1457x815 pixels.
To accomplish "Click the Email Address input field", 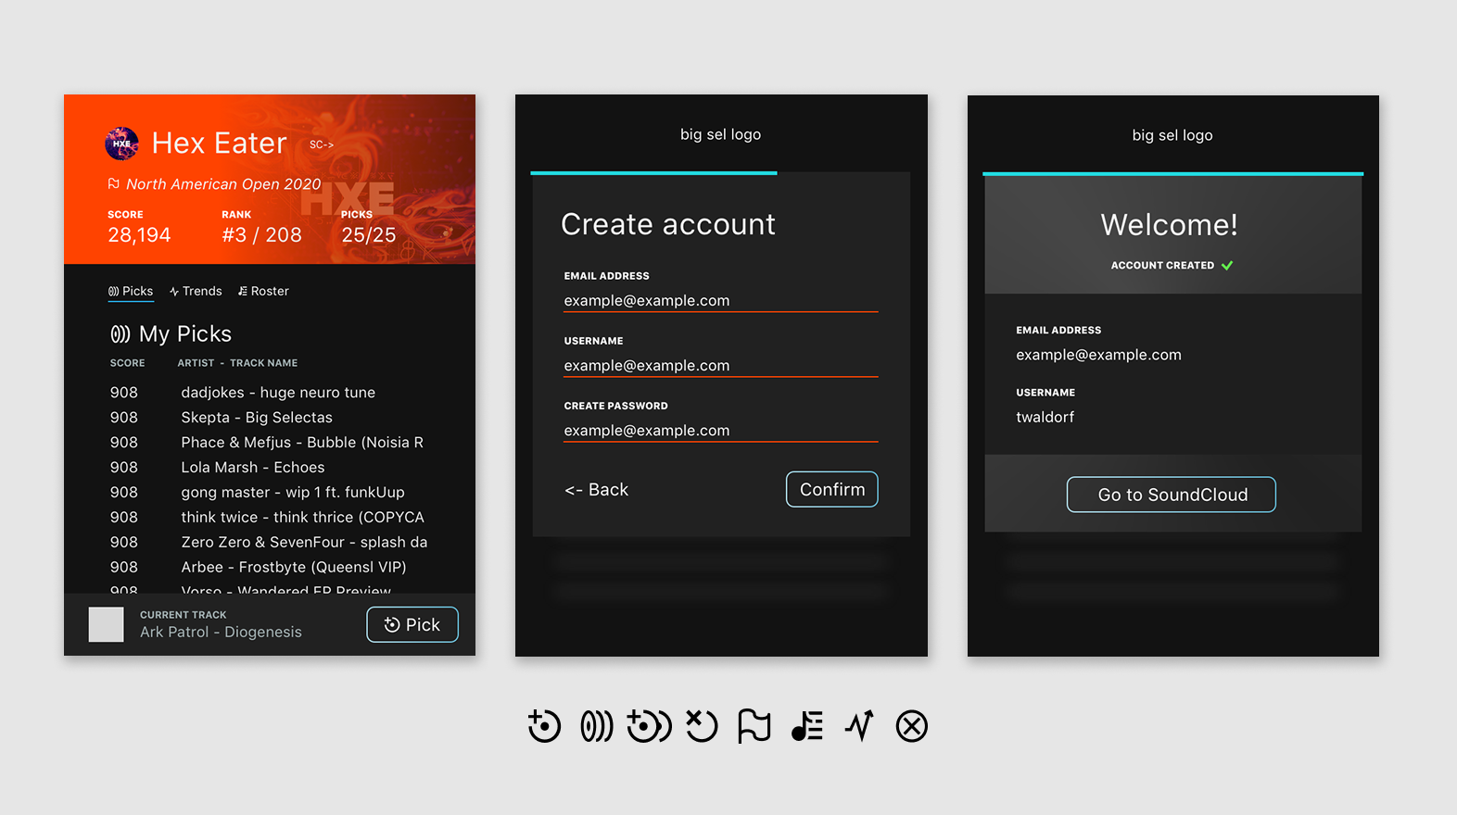I will click(x=720, y=300).
